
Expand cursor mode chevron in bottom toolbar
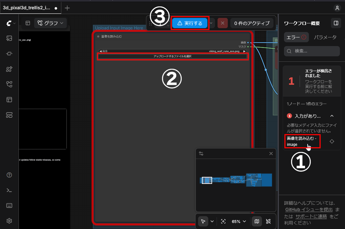212,221
